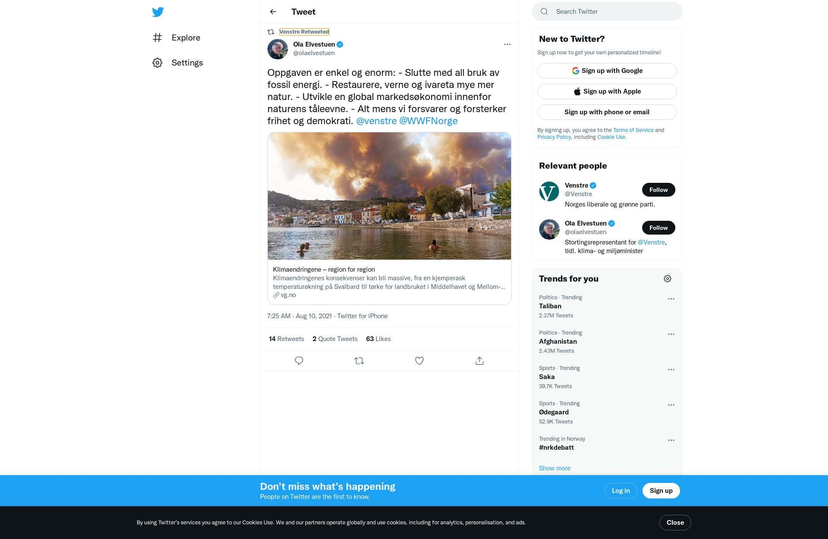
Task: Click the reply speech bubble icon
Action: pyautogui.click(x=299, y=360)
